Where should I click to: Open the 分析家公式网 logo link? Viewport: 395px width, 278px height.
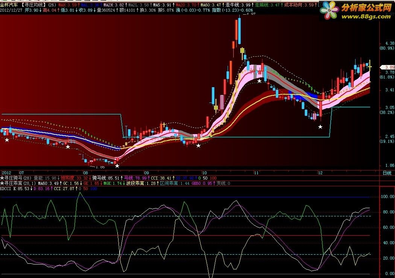pos(366,8)
